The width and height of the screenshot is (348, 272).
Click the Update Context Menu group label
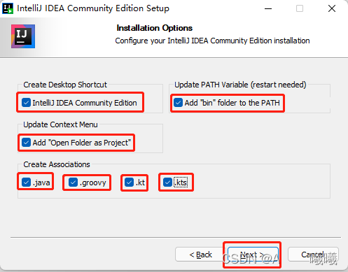pyautogui.click(x=60, y=124)
